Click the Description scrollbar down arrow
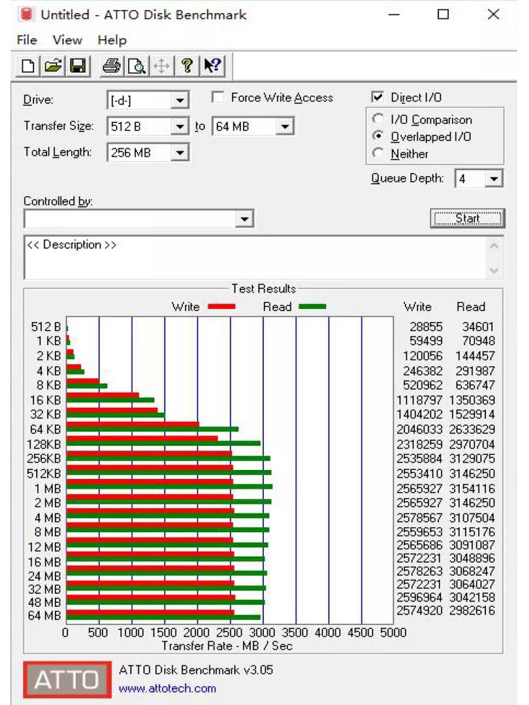Image resolution: width=529 pixels, height=705 pixels. (x=494, y=270)
